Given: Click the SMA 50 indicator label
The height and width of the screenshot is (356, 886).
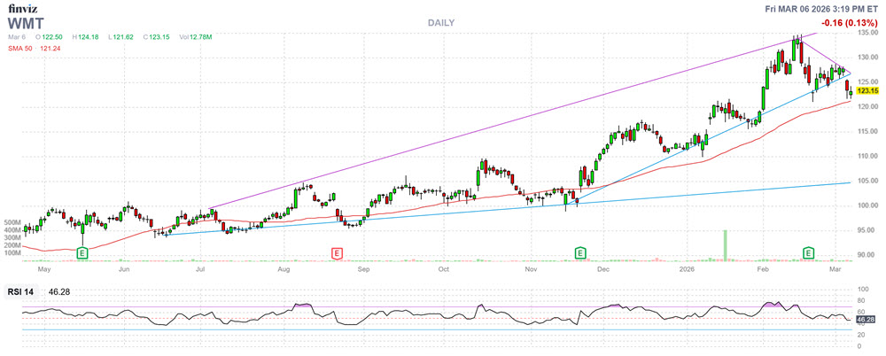Looking at the screenshot, I should coord(21,49).
